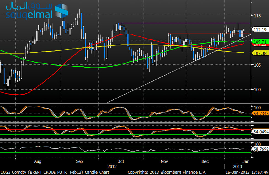Viewport: 269px width, 175px height.
Task: Click the orange 54.7345 indicator value
Action: (260, 113)
